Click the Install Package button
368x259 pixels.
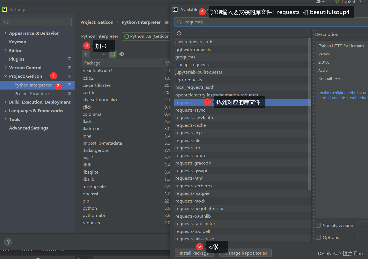coord(194,253)
